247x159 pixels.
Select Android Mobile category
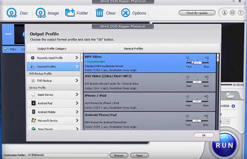pos(53,112)
